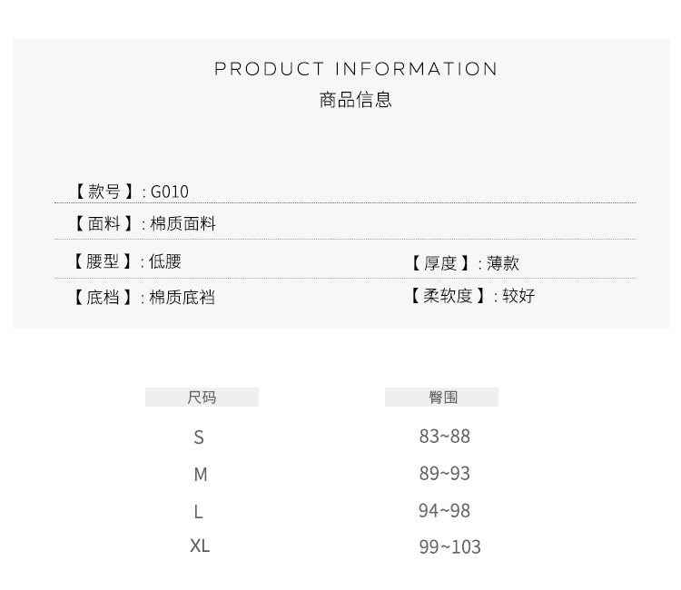
Task: Click the 83~88 hip measurement
Action: (x=444, y=437)
